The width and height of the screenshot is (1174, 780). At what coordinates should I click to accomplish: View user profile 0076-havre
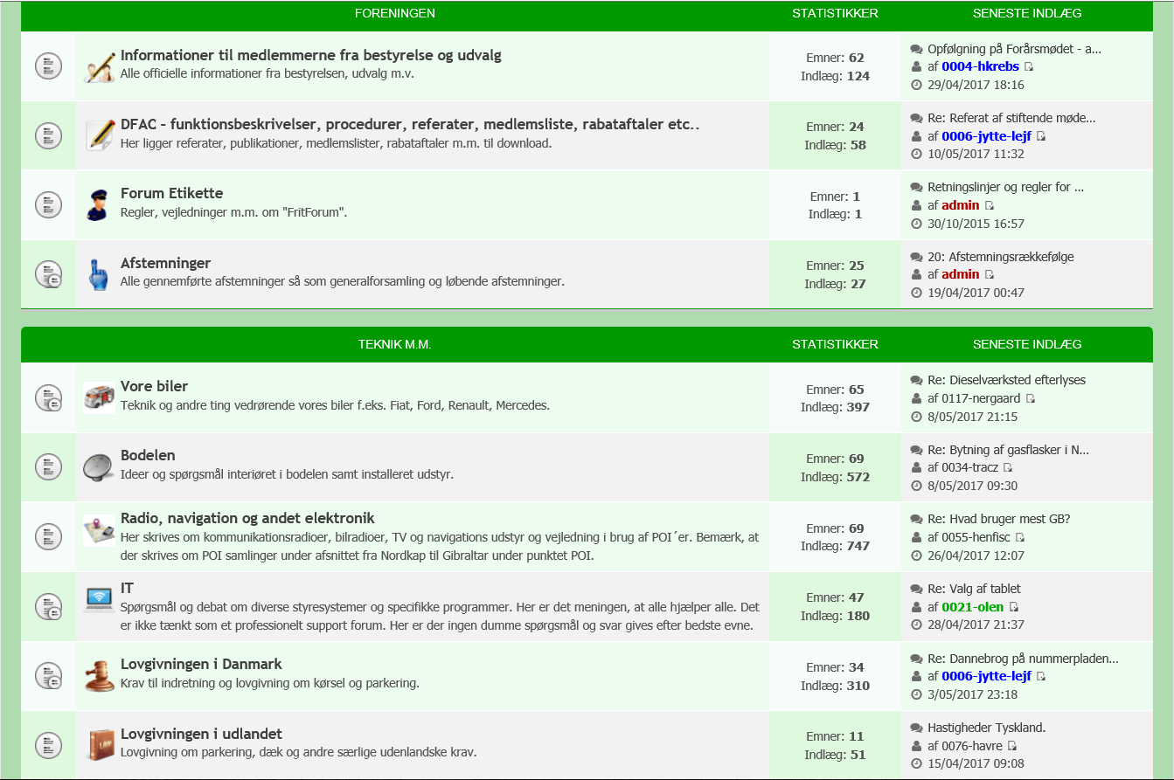(972, 746)
